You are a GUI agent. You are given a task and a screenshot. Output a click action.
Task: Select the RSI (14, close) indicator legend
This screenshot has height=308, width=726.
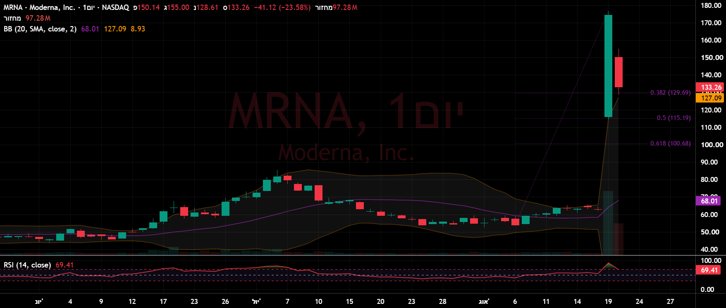pyautogui.click(x=27, y=265)
